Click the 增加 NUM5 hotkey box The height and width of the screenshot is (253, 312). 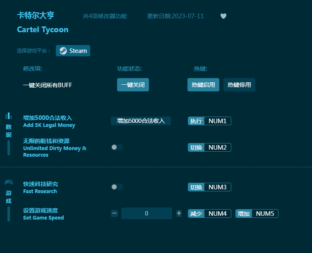[257, 213]
